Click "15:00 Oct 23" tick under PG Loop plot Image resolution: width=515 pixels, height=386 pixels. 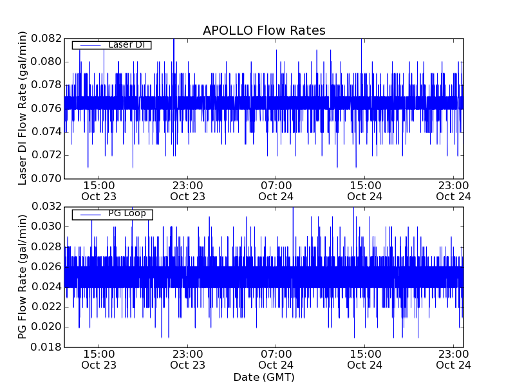tap(99, 360)
